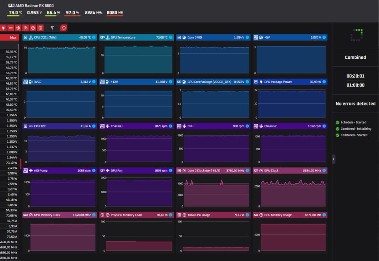The width and height of the screenshot is (379, 261).
Task: Click the 70,12 W value in Max column
Action: click(11, 163)
